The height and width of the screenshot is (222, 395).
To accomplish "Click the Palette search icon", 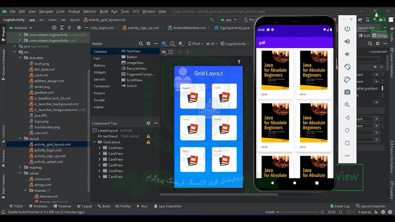I will coord(141,44).
